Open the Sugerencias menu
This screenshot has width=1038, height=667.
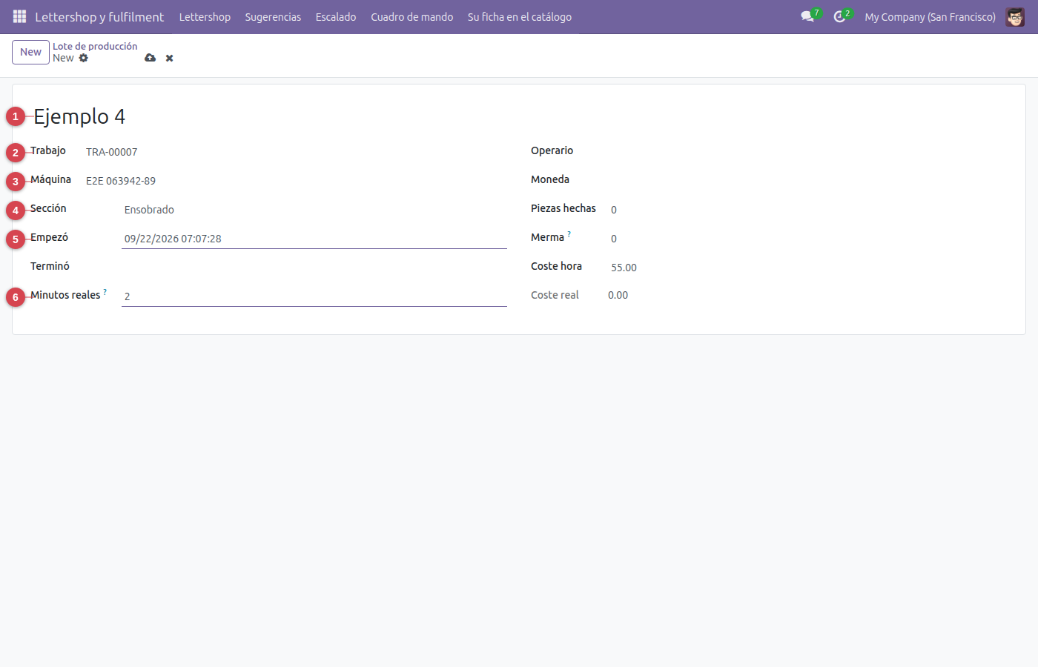coord(273,16)
